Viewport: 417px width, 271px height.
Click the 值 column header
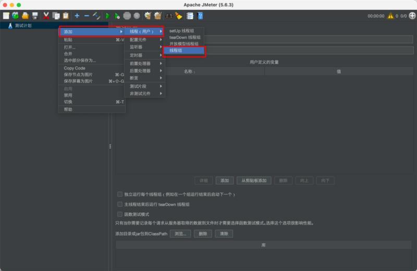pos(338,72)
